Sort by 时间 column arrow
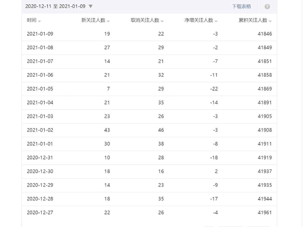Screen dimensions: 303x227 (x=39, y=21)
